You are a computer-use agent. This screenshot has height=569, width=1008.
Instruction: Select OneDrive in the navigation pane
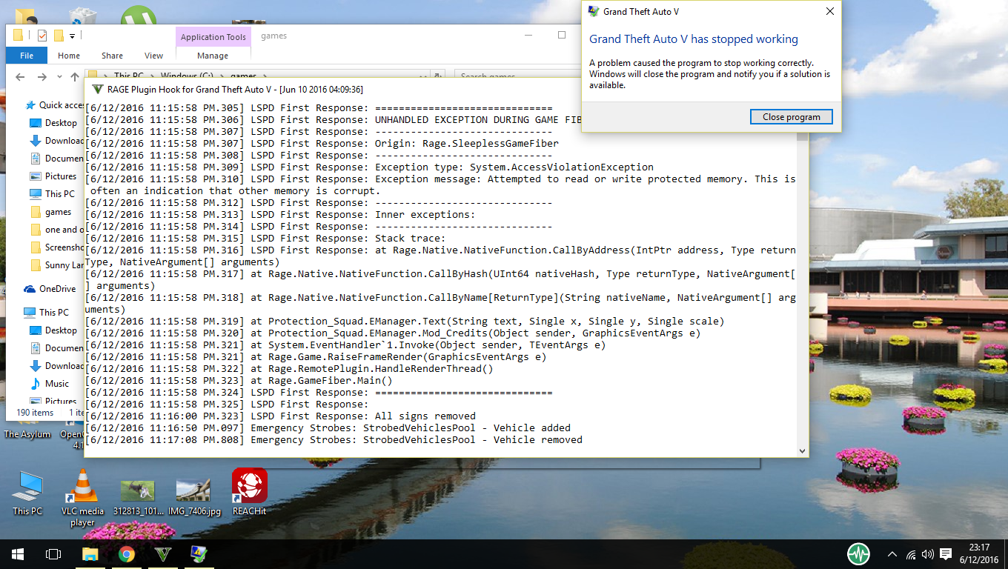(x=50, y=289)
